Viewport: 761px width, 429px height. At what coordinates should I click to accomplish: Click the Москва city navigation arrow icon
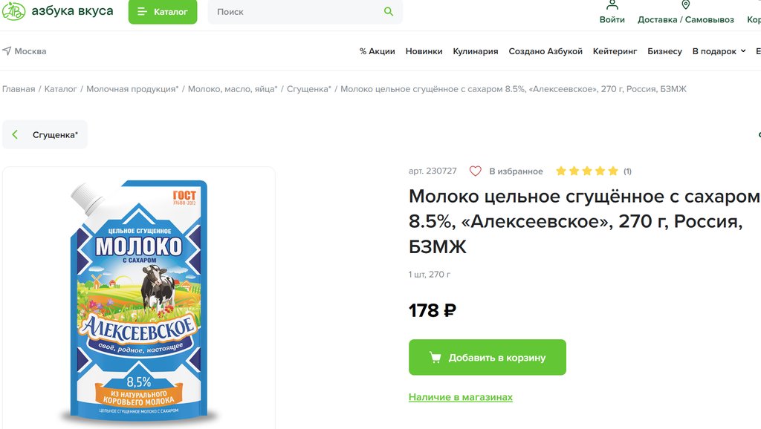[x=7, y=51]
